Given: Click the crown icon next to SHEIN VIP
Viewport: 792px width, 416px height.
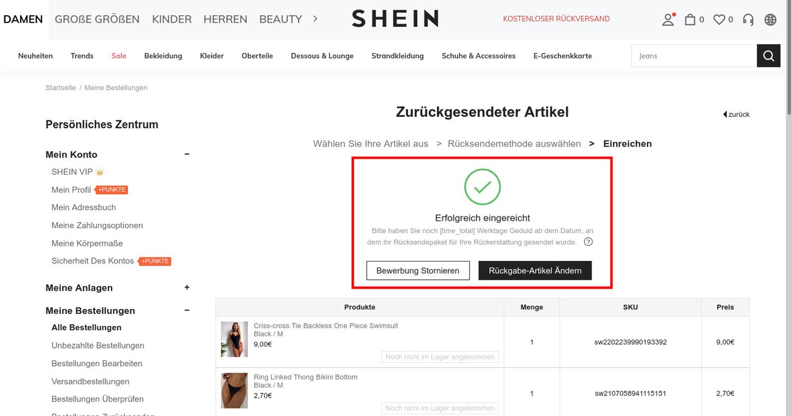Looking at the screenshot, I should [x=100, y=172].
